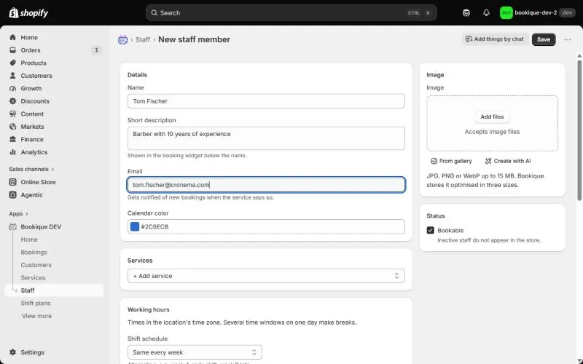Image resolution: width=583 pixels, height=364 pixels.
Task: Click the Calendar color hex field
Action: [266, 226]
